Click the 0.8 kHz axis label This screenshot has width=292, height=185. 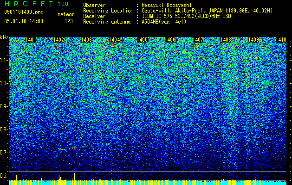(x=4, y=129)
